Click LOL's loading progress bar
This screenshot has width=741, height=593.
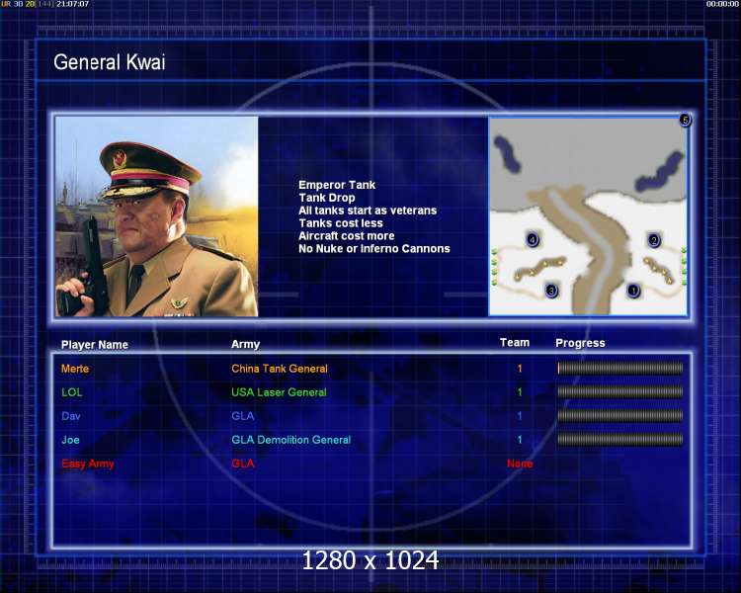click(x=620, y=391)
